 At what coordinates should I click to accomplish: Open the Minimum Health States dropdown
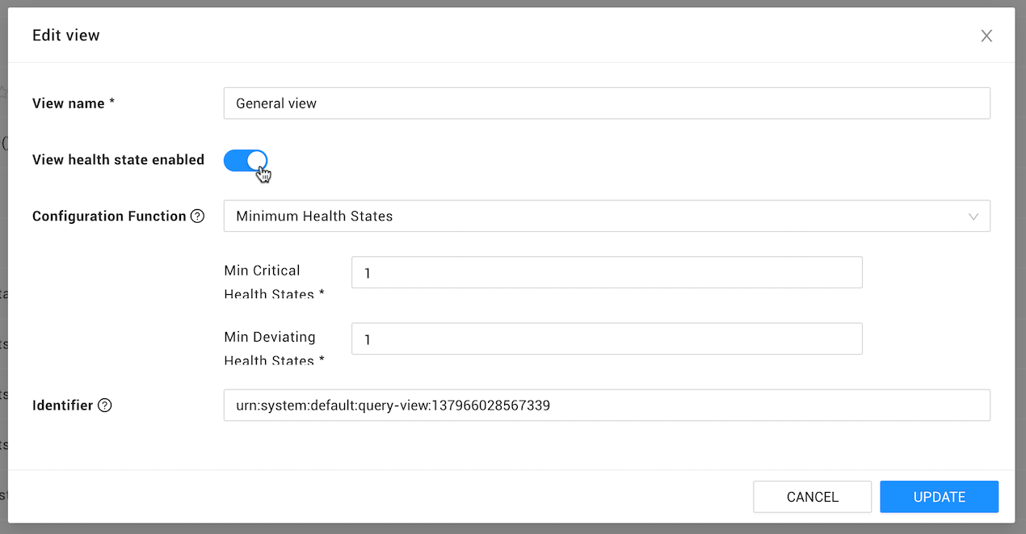pyautogui.click(x=607, y=217)
